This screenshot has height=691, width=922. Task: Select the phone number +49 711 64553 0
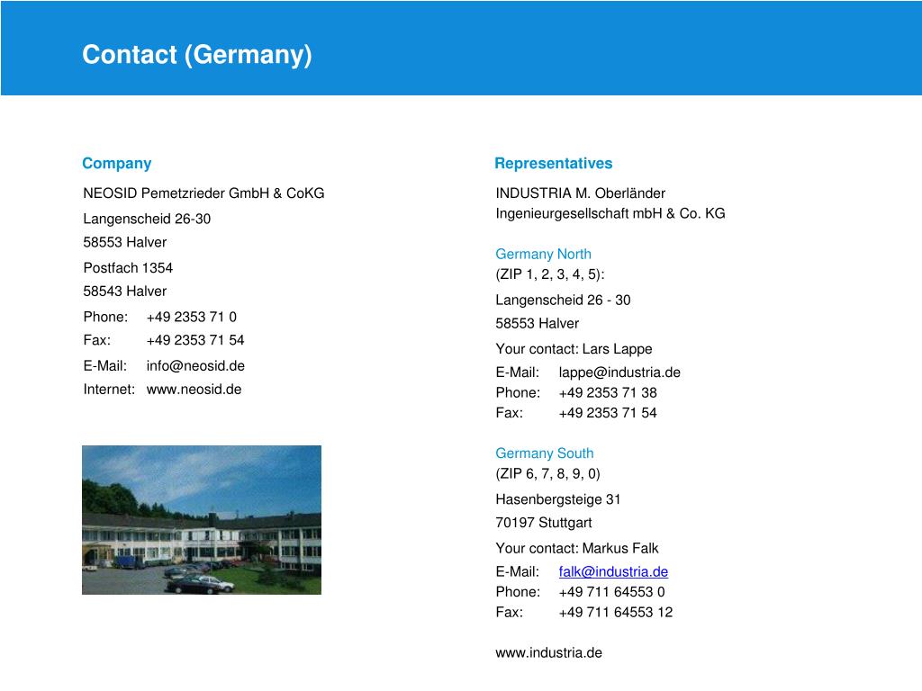click(x=612, y=592)
